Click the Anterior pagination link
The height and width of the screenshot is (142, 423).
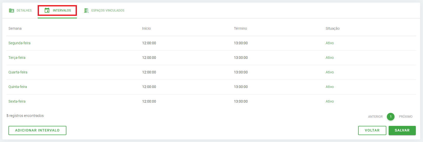point(375,117)
